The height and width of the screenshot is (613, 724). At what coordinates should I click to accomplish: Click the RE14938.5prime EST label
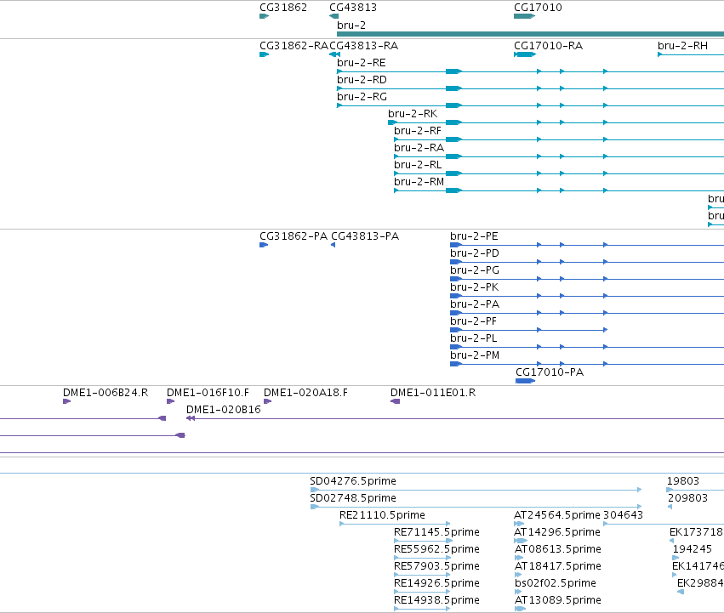(436, 600)
